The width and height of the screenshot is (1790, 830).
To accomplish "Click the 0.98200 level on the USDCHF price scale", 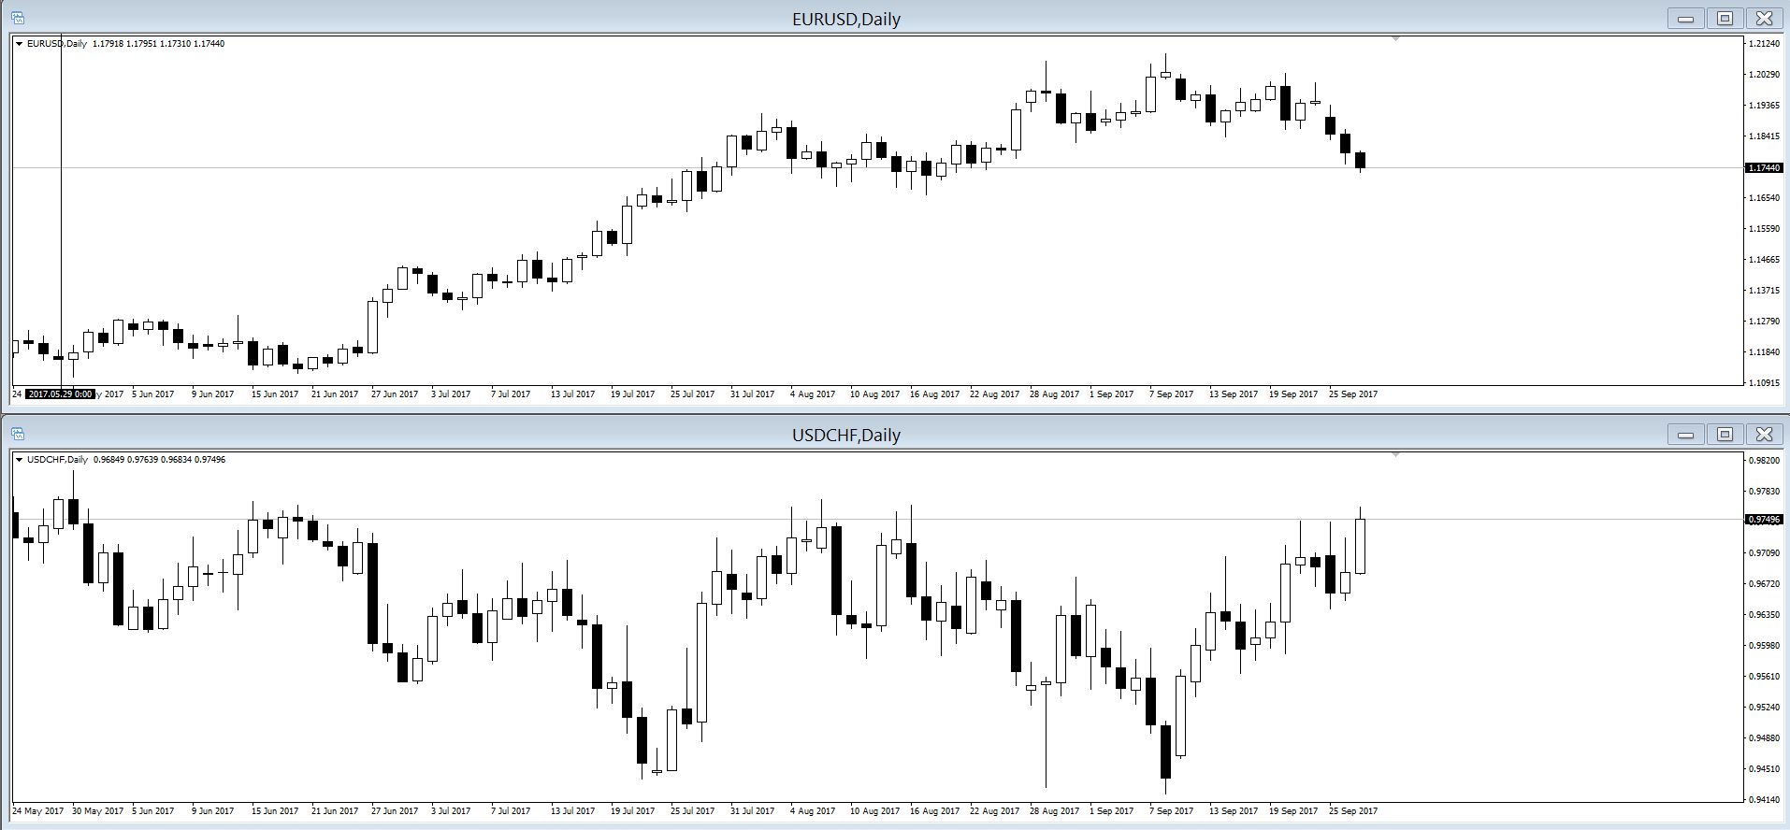I will [x=1763, y=460].
